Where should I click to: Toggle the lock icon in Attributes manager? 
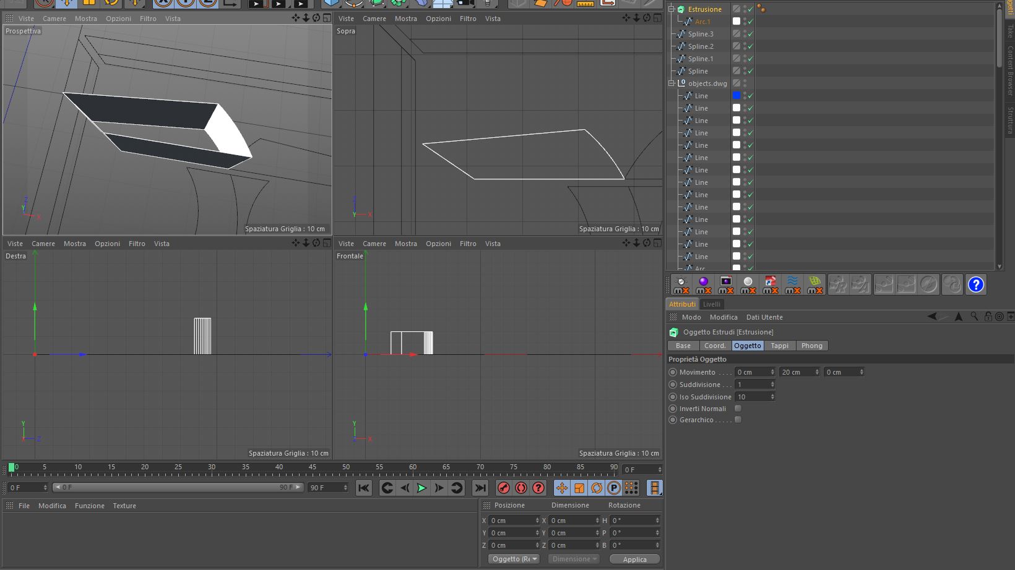pyautogui.click(x=988, y=317)
